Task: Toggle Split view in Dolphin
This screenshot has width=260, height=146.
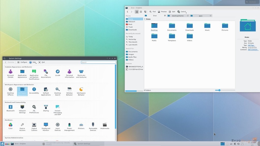Action: coord(172,12)
